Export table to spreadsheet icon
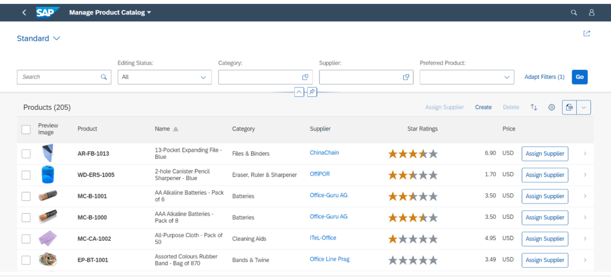611x280 pixels. click(x=569, y=107)
